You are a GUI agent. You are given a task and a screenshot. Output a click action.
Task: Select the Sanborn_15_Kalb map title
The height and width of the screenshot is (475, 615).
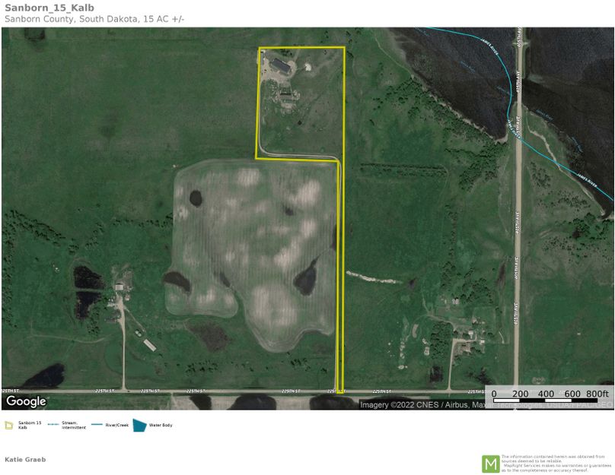click(50, 8)
